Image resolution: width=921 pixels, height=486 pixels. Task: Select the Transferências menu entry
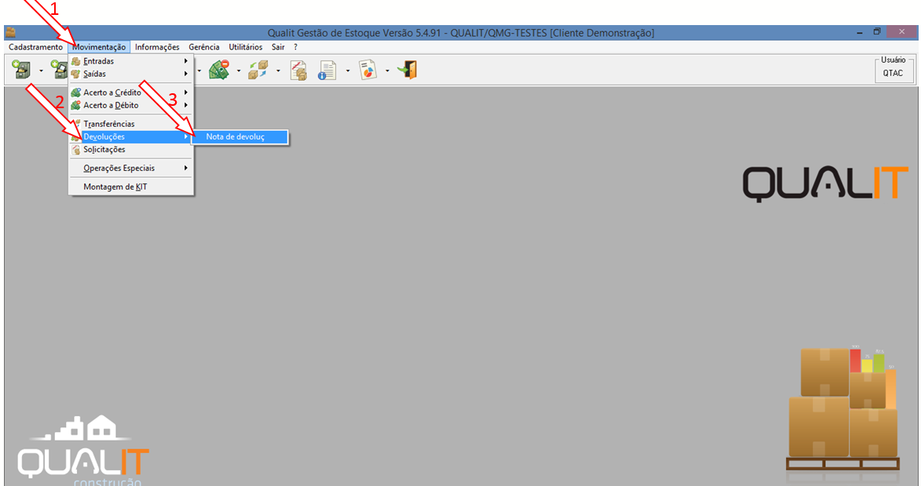click(x=131, y=124)
